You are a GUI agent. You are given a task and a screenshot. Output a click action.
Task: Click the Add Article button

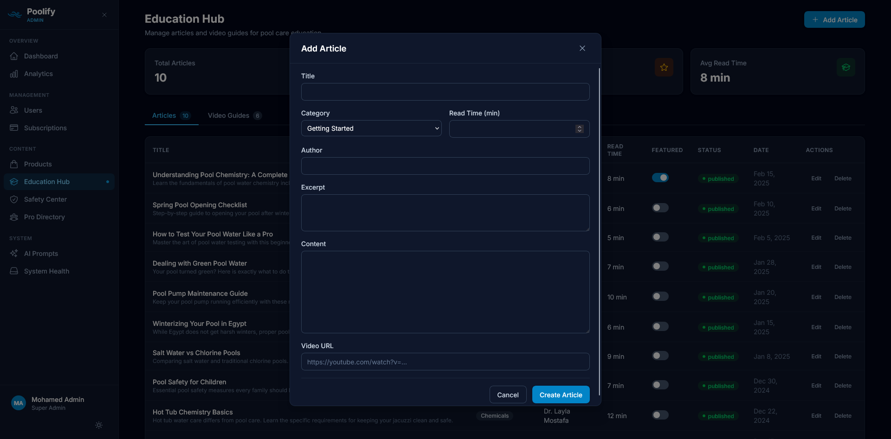[834, 19]
